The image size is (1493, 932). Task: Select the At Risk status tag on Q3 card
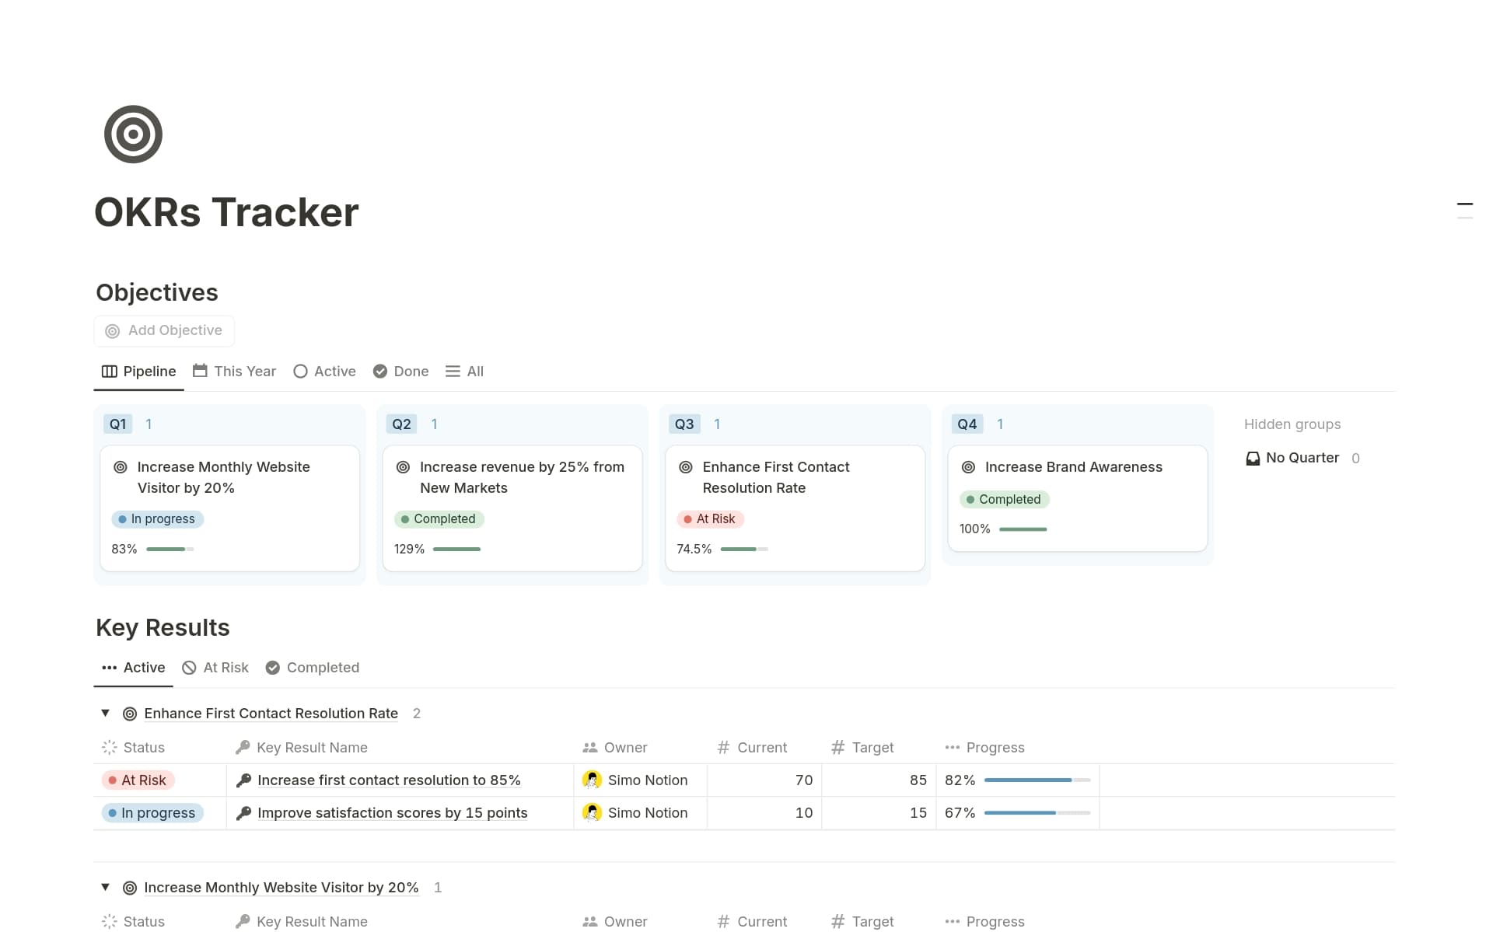(711, 519)
